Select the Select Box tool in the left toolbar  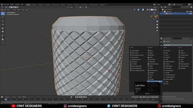tap(3, 13)
